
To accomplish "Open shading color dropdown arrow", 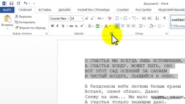I will [x=155, y=26].
